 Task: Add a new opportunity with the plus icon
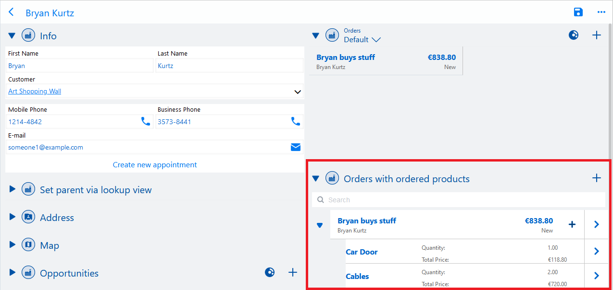(292, 273)
